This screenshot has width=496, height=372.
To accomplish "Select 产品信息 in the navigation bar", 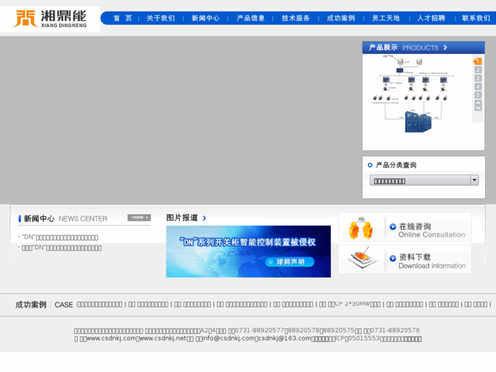I will click(251, 18).
